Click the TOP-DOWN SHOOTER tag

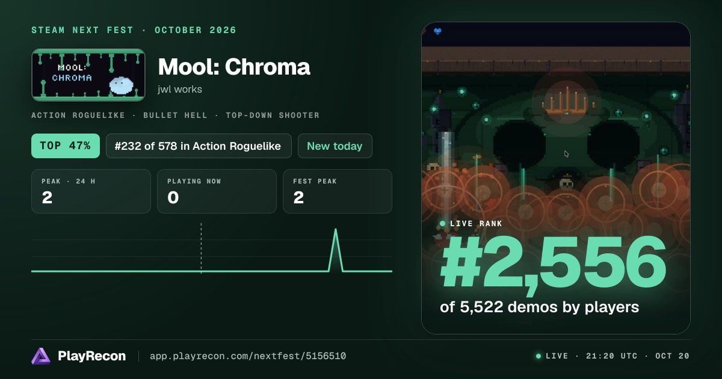273,115
